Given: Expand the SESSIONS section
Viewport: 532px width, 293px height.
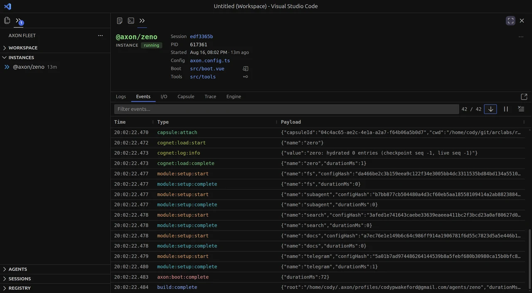Looking at the screenshot, I should pyautogui.click(x=55, y=278).
